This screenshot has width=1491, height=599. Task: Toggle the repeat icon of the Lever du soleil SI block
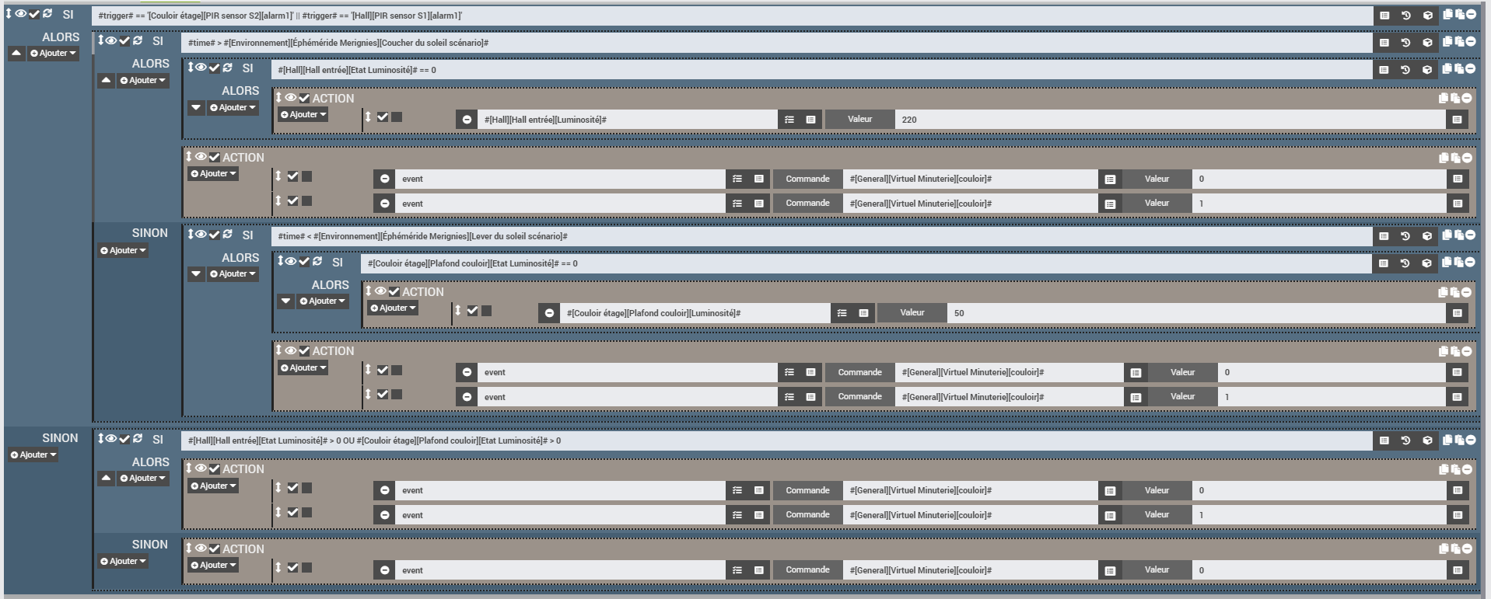click(227, 234)
